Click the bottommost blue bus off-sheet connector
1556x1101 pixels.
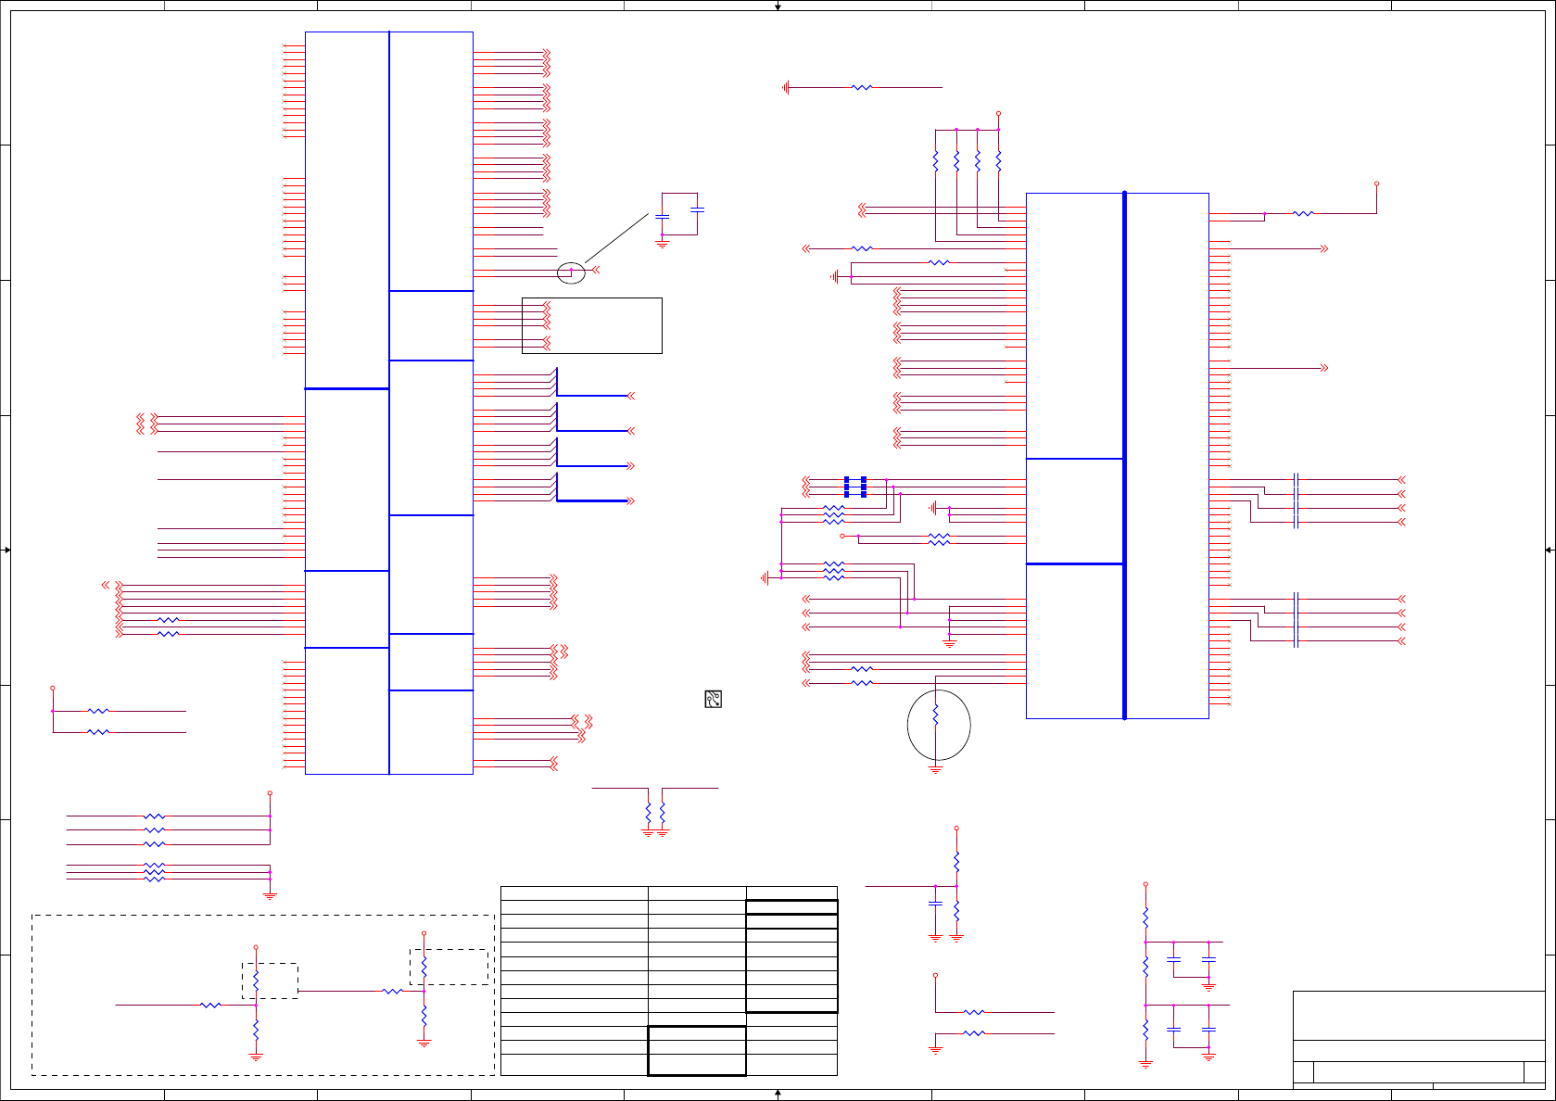631,500
